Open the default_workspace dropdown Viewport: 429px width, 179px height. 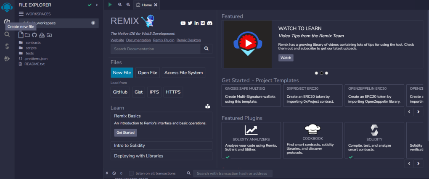pos(59,23)
